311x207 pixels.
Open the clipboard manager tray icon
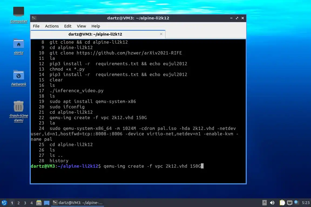click(x=282, y=203)
